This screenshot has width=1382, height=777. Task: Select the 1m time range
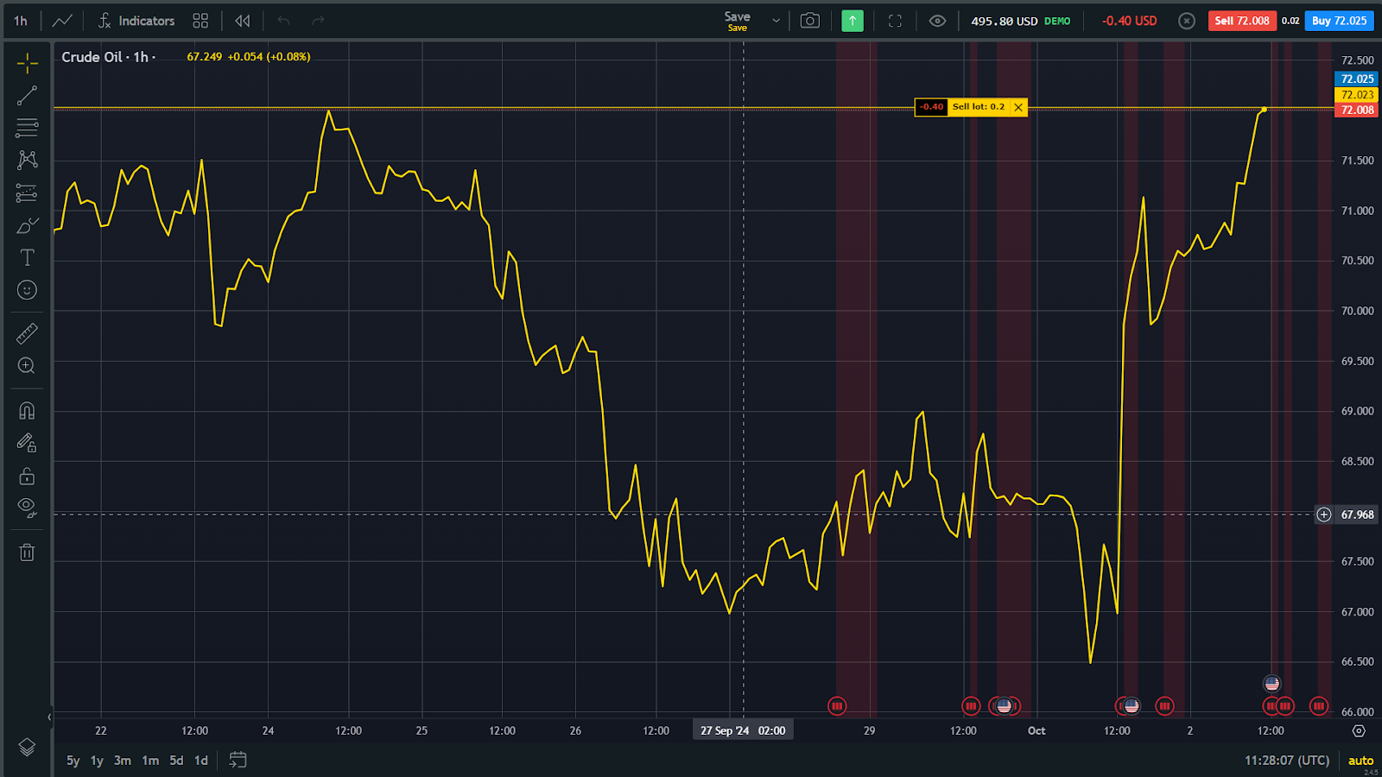(150, 761)
